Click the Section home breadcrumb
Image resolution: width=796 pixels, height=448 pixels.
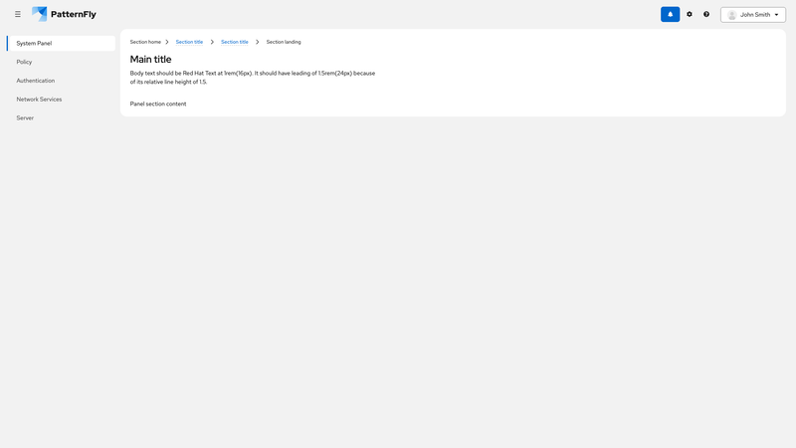(145, 42)
